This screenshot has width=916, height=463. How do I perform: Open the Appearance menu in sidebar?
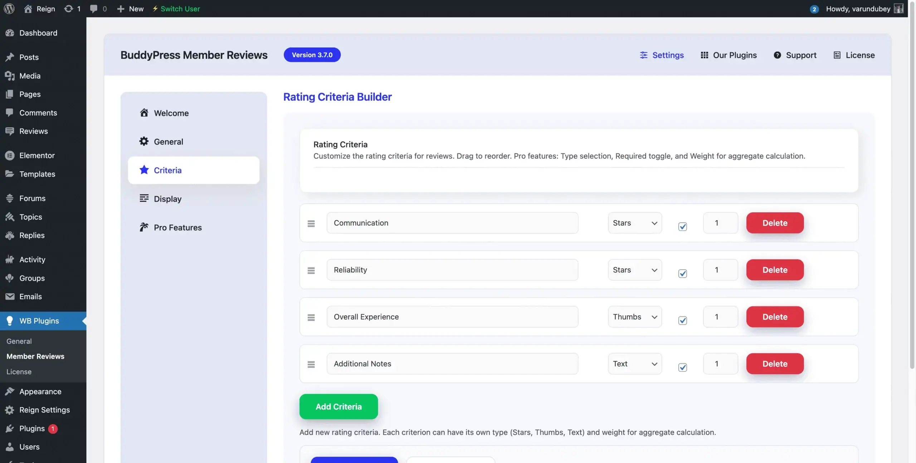[43, 391]
